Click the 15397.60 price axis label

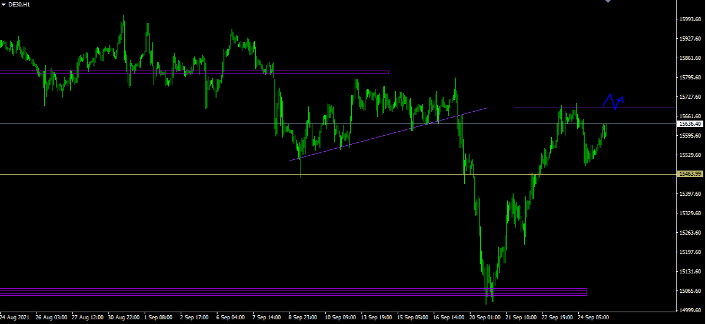(x=690, y=194)
